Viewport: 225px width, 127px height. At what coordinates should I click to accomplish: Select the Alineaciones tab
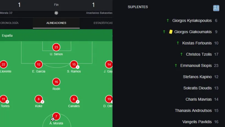coord(56,23)
